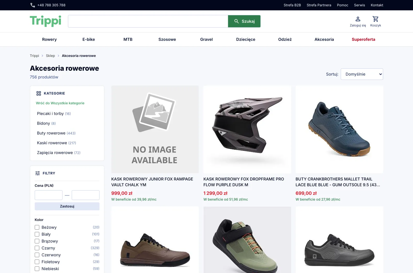Click the Trippi logo
The width and height of the screenshot is (413, 273).
tap(45, 21)
